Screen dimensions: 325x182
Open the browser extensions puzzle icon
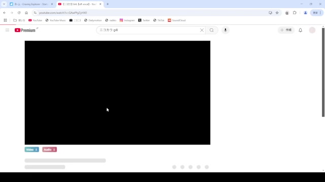295,13
